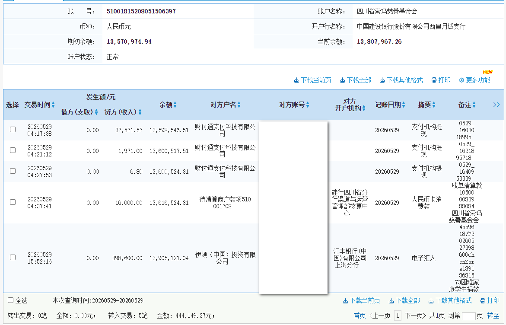Viewport: 506px width, 325px height.
Task: Check the 04:37:41 transaction row
Action: (x=13, y=202)
